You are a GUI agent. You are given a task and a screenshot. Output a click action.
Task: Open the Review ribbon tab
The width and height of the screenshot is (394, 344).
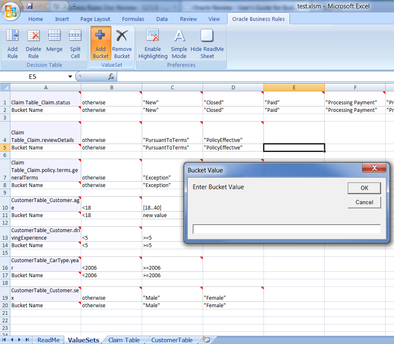[188, 19]
